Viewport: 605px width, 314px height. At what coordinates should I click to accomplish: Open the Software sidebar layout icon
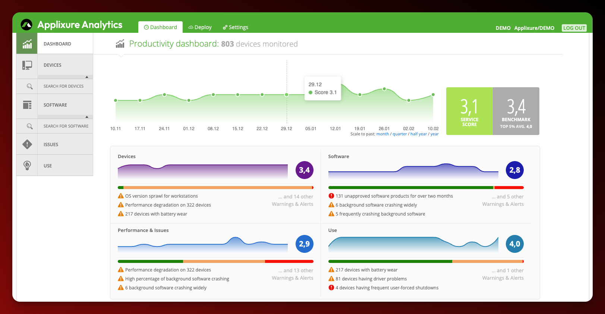(x=27, y=105)
